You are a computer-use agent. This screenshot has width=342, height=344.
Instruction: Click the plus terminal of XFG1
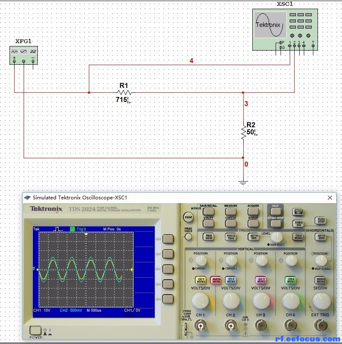point(14,61)
